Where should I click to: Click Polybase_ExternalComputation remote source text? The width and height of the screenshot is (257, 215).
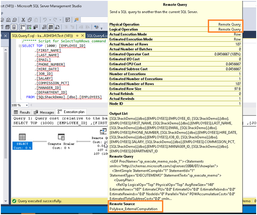[134, 209]
